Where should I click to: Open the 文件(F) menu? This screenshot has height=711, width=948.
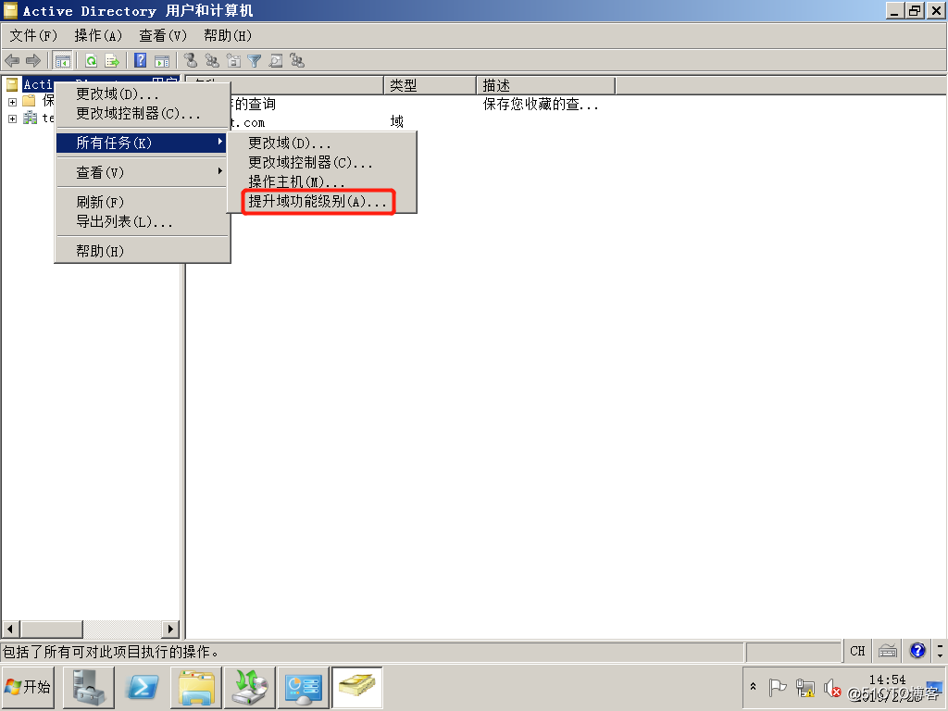[x=33, y=36]
